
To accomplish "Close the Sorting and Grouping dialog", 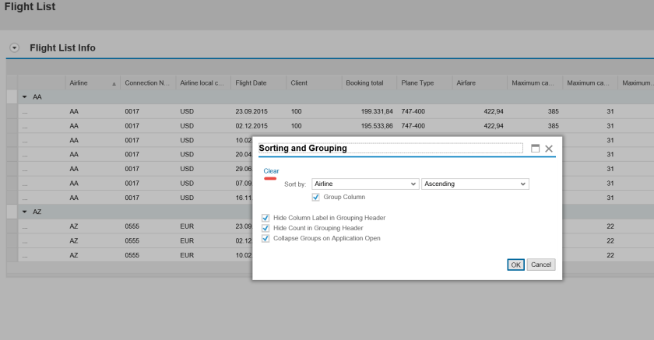I will (549, 148).
